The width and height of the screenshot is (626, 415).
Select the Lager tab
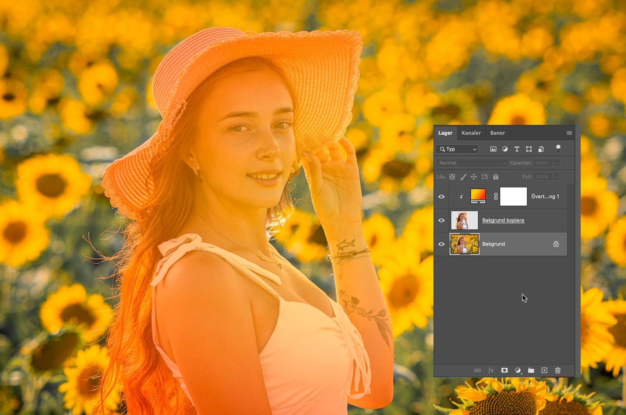[445, 133]
